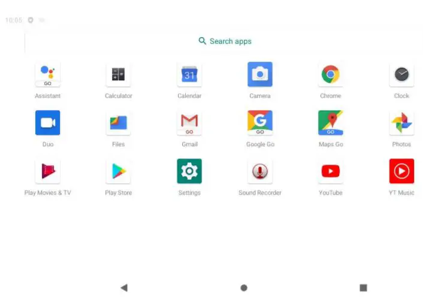Tap the recent apps square button

pos(363,288)
